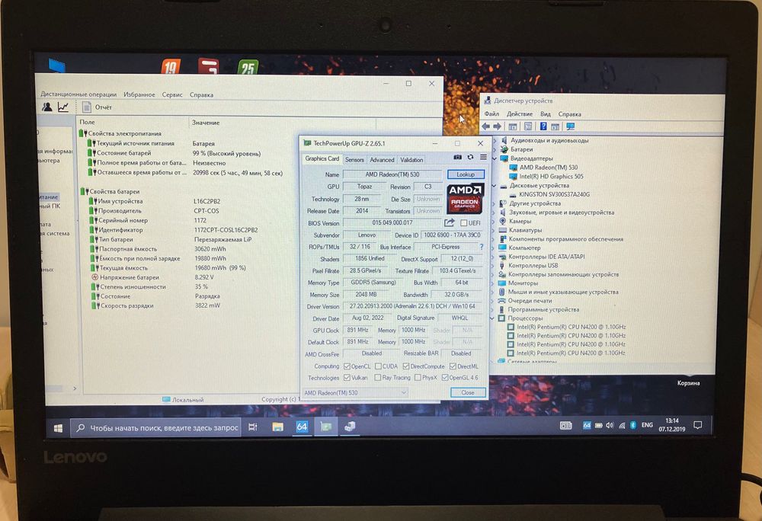
Task: Expand Аудиовходы и аудиовыходы node
Action: coord(495,141)
